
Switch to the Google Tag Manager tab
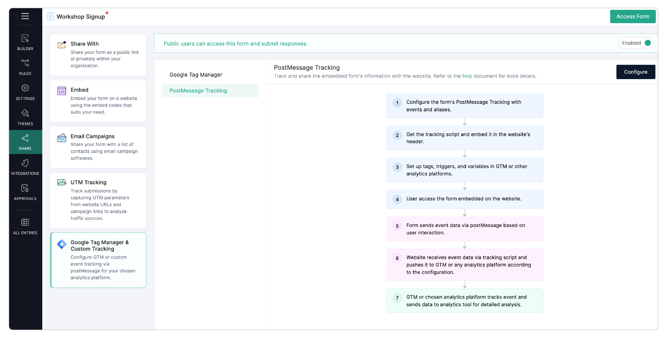(196, 74)
